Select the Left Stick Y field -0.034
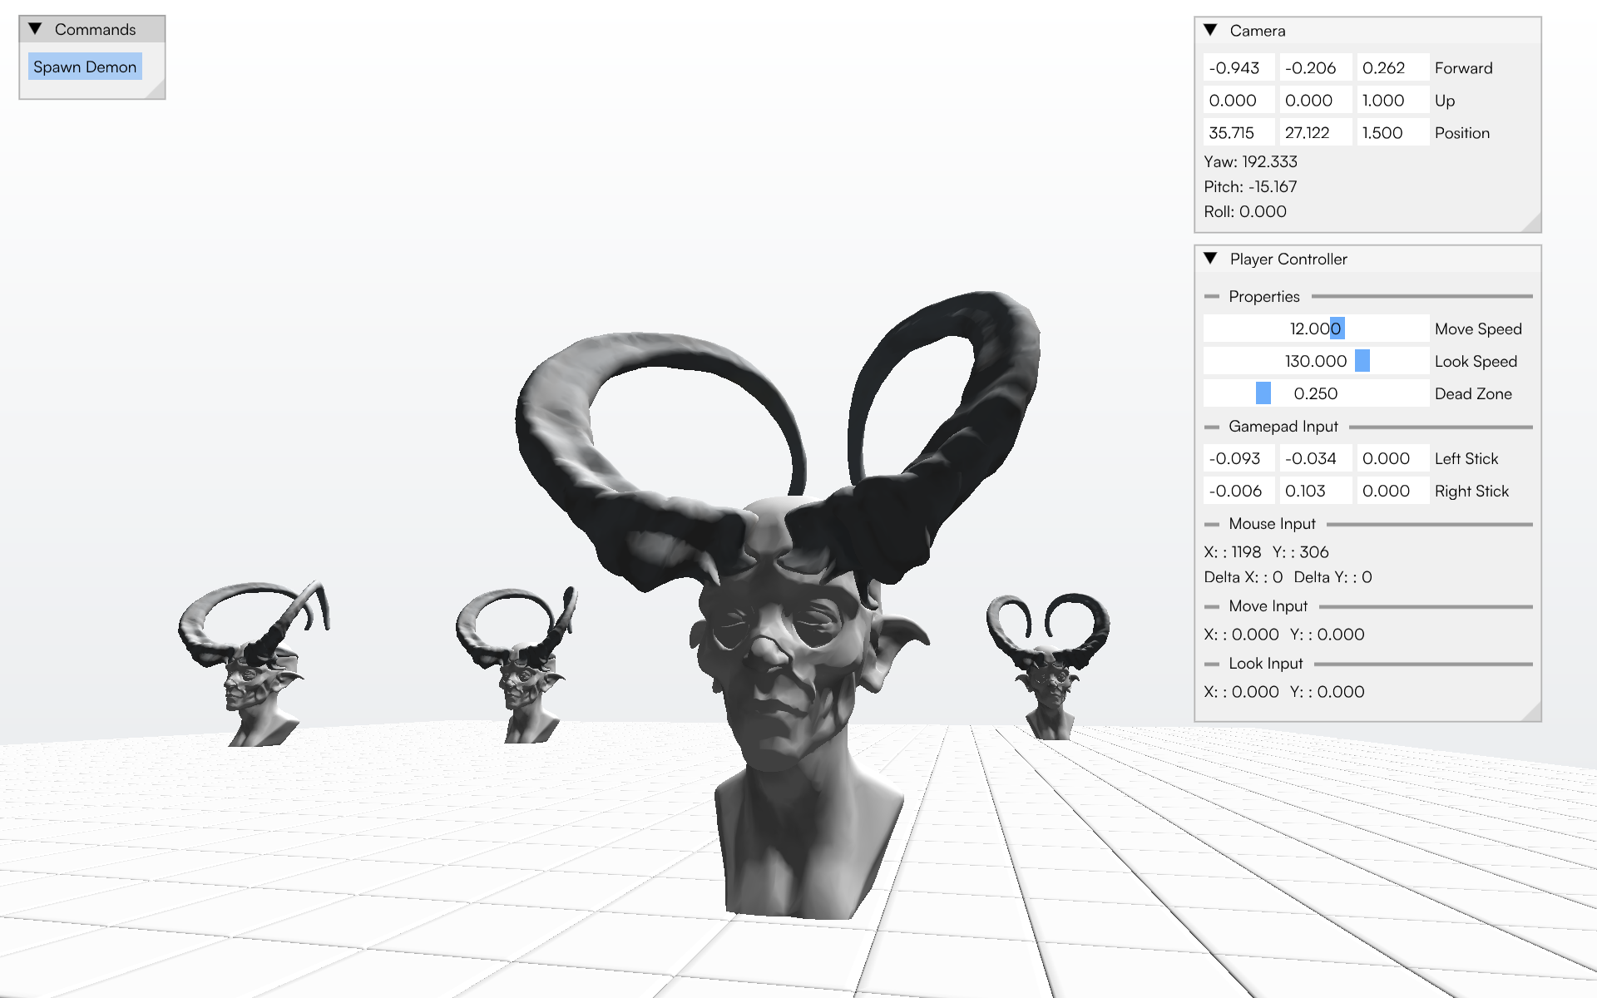The image size is (1597, 998). pos(1315,458)
